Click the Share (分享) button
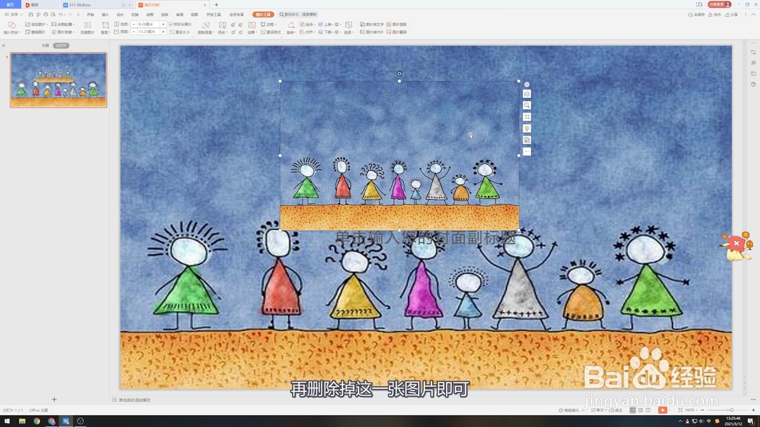The width and height of the screenshot is (760, 427). click(731, 15)
